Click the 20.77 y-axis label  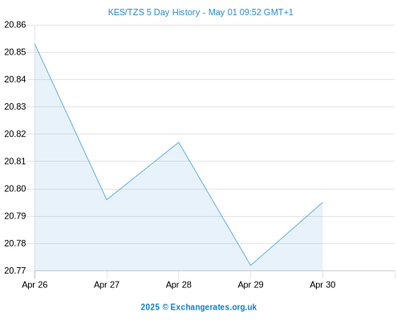point(15,270)
